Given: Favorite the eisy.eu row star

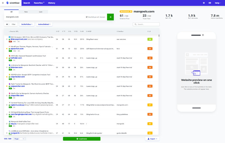Looking at the screenshot, I should click(x=7, y=124).
